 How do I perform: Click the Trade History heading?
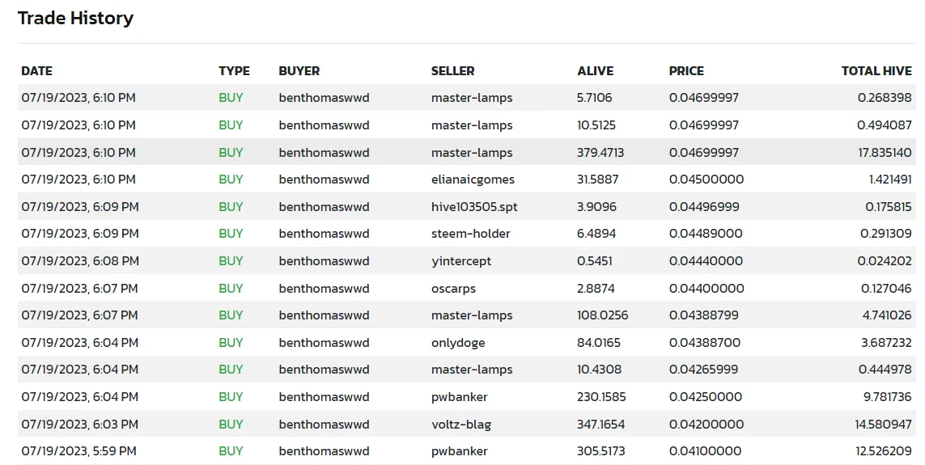tap(75, 19)
